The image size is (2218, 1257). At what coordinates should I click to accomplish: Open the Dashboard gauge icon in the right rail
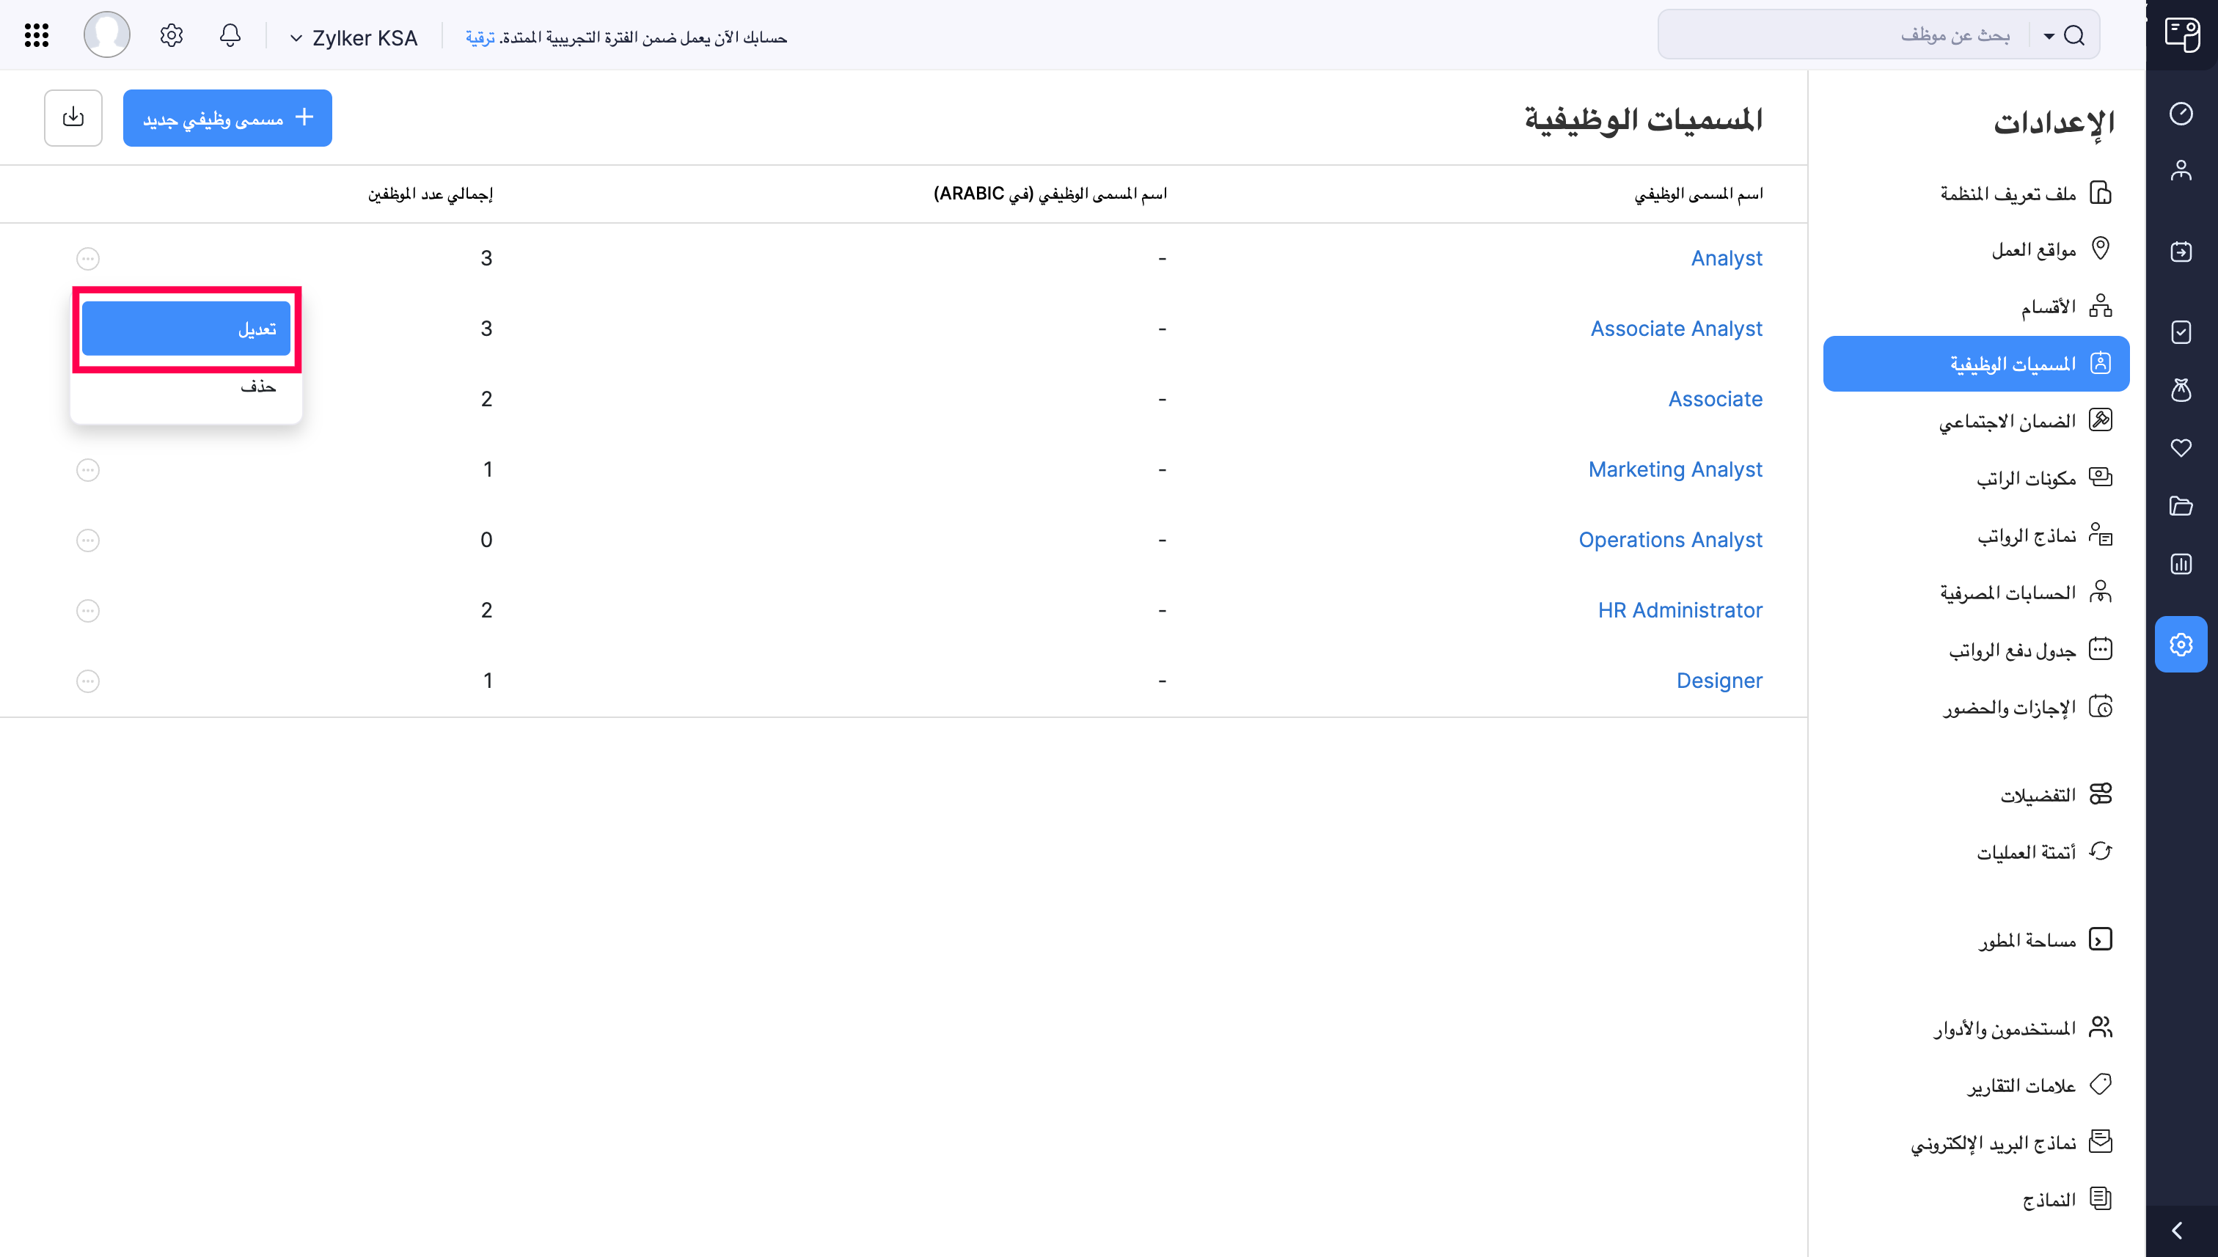pyautogui.click(x=2182, y=113)
